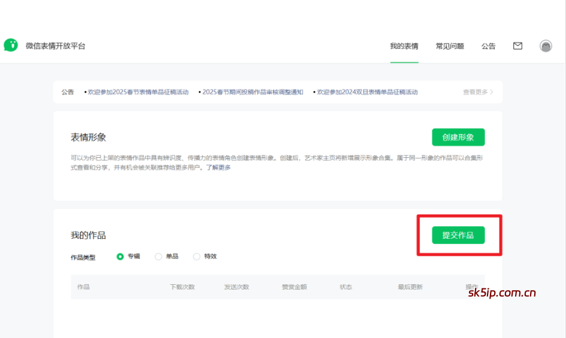Click the 作品 column header

point(83,287)
